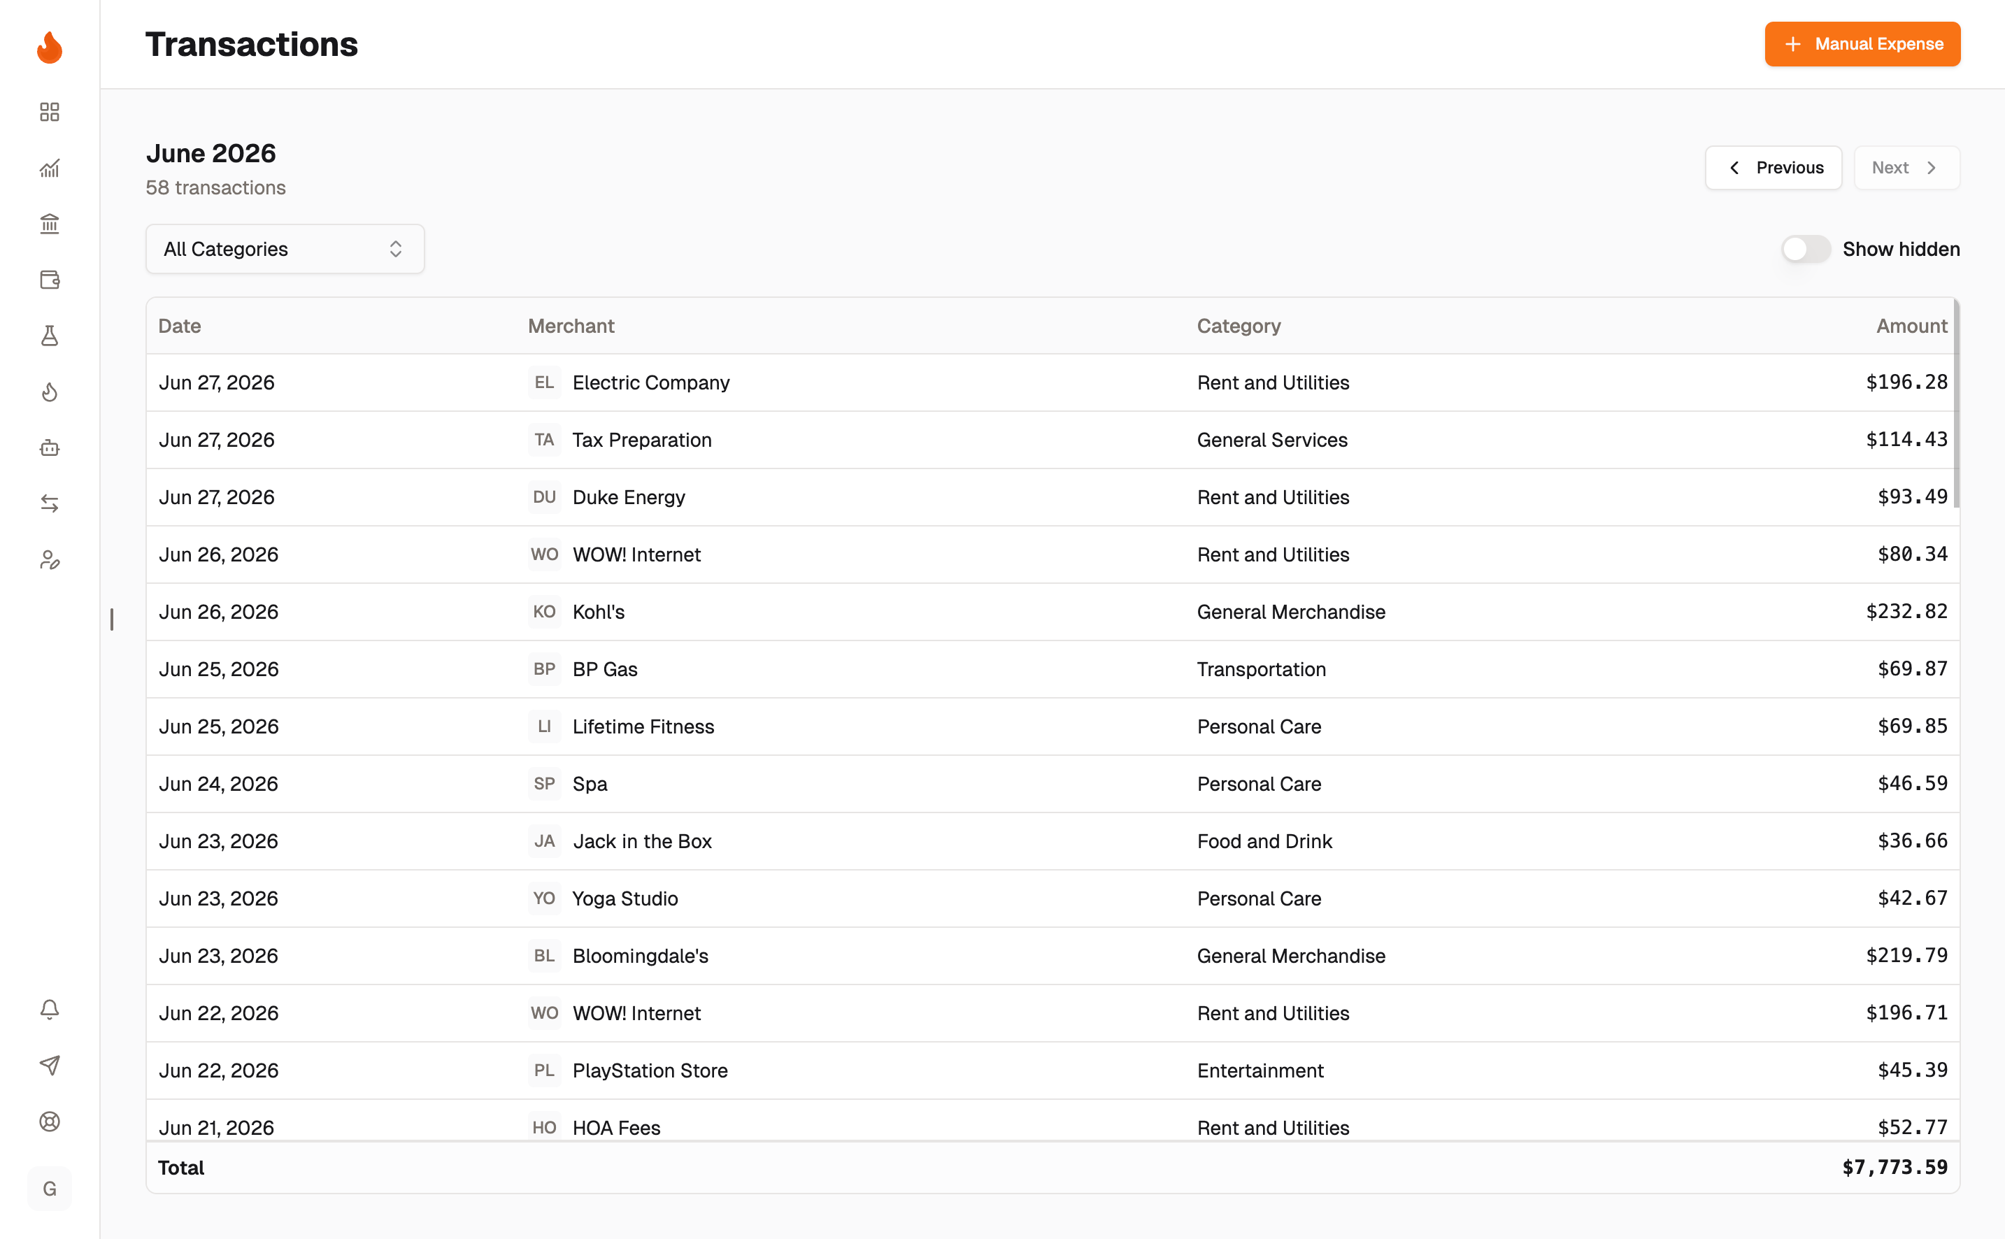Open the bank accounts building icon
Screen dimensions: 2005x1239
(49, 224)
